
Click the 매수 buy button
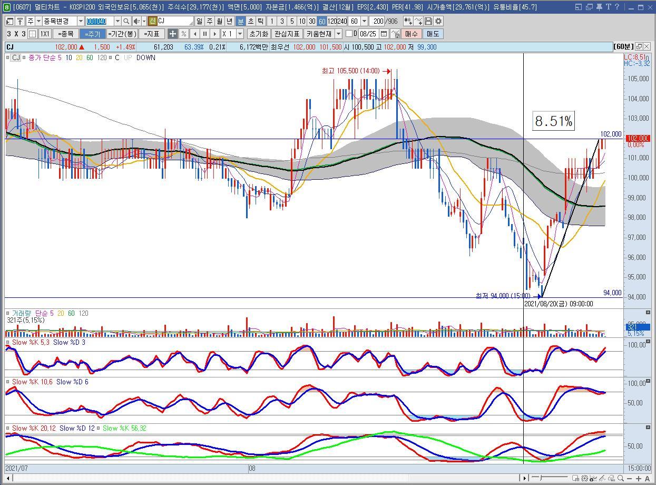click(411, 34)
